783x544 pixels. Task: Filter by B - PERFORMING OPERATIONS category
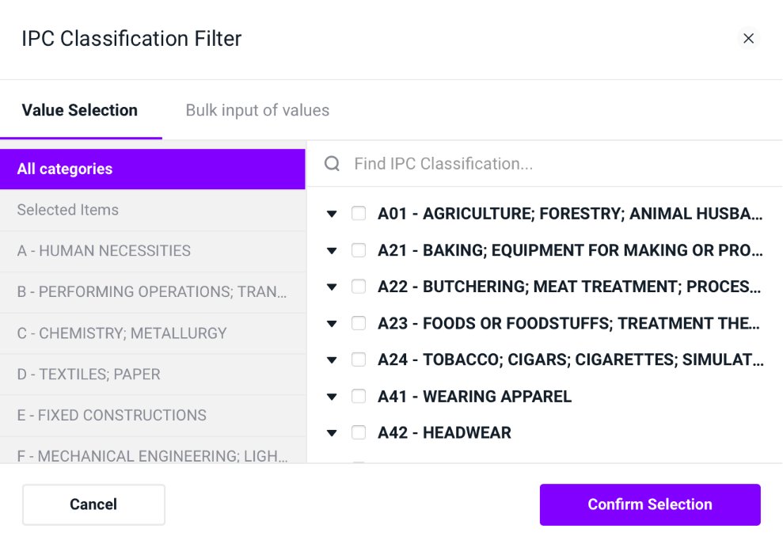coord(152,291)
